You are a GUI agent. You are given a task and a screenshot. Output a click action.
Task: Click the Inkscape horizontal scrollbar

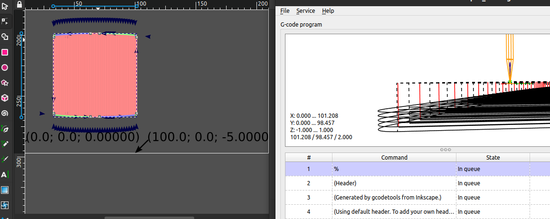[150, 218]
